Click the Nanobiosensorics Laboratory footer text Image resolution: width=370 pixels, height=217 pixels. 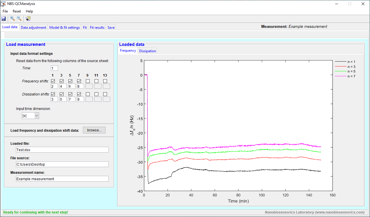coord(315,212)
